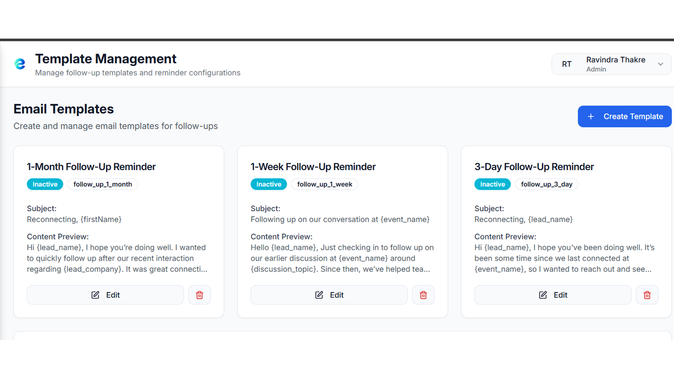674x379 pixels.
Task: Open the Ravindra Thakre account dropdown
Action: pyautogui.click(x=661, y=64)
